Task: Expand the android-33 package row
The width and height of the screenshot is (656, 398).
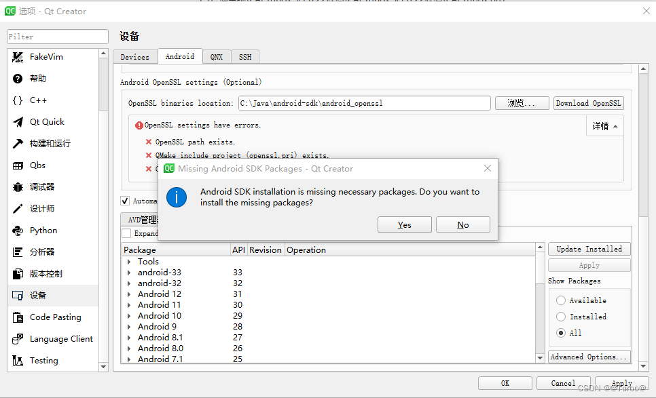Action: point(129,273)
